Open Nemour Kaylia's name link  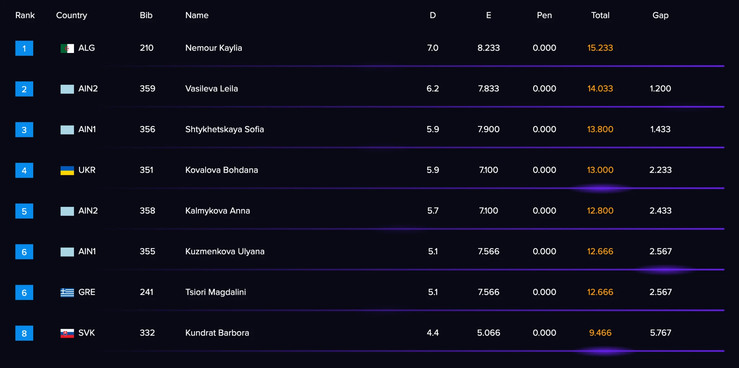click(214, 48)
